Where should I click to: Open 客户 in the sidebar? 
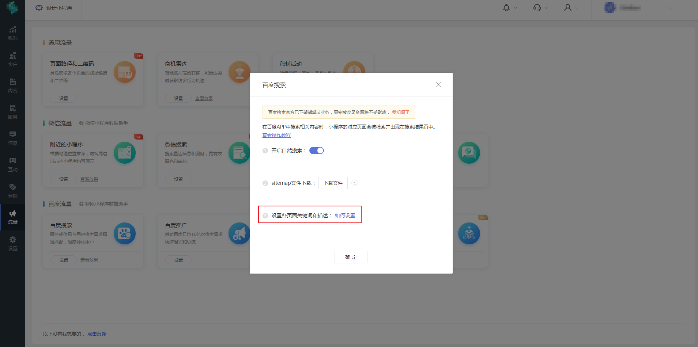click(x=12, y=59)
